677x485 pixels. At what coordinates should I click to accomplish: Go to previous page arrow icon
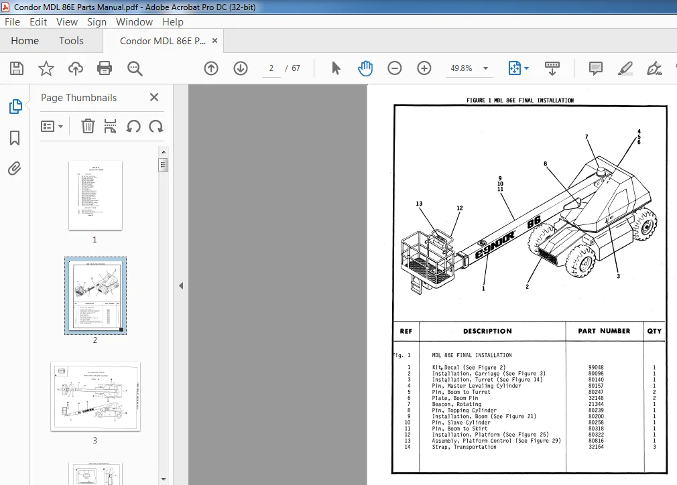click(x=211, y=68)
